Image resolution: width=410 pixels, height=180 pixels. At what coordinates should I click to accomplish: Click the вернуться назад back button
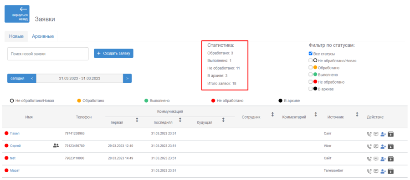point(17,14)
